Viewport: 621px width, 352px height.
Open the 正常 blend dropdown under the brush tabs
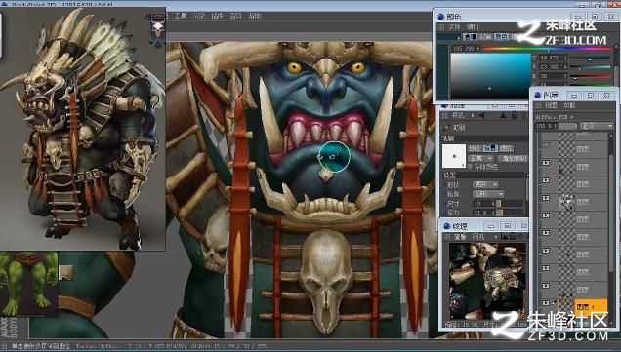point(480,159)
